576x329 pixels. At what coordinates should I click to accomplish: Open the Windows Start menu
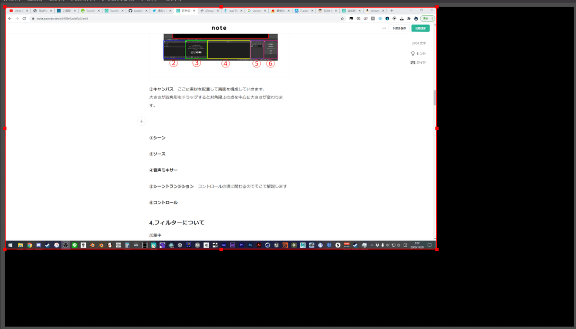click(10, 245)
